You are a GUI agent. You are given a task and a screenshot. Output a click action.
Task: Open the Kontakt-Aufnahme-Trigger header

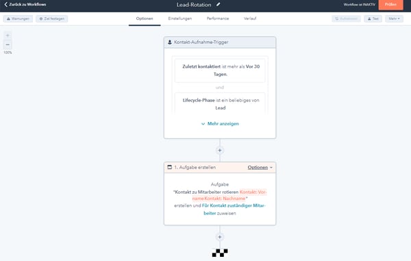click(x=220, y=42)
